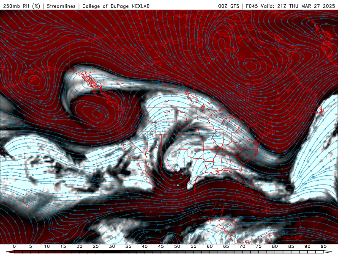Click the "Streamlines" header label
Image resolution: width=338 pixels, height=254 pixels.
pyautogui.click(x=61, y=6)
